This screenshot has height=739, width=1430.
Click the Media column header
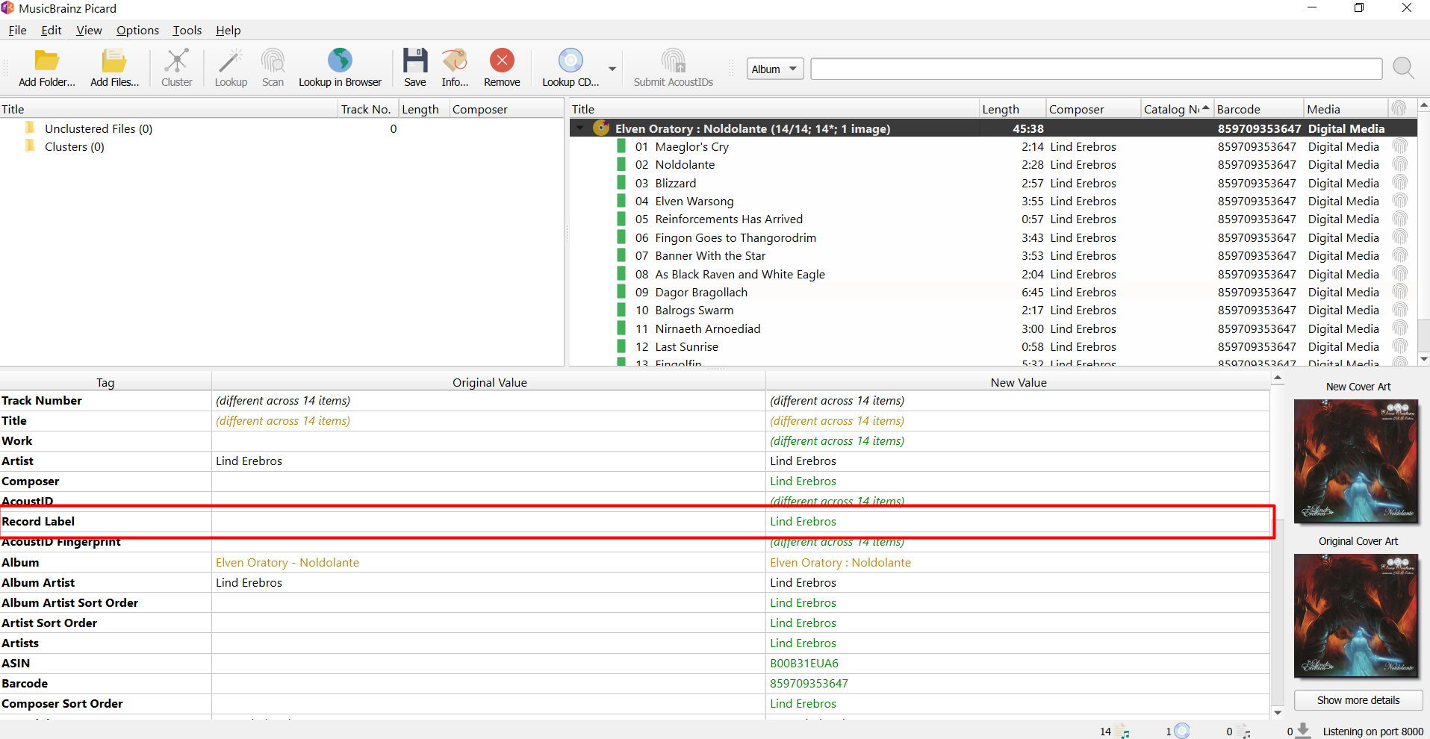tap(1346, 109)
